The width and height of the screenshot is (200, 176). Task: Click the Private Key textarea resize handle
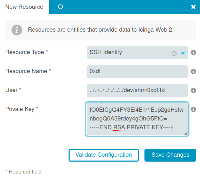click(x=186, y=133)
